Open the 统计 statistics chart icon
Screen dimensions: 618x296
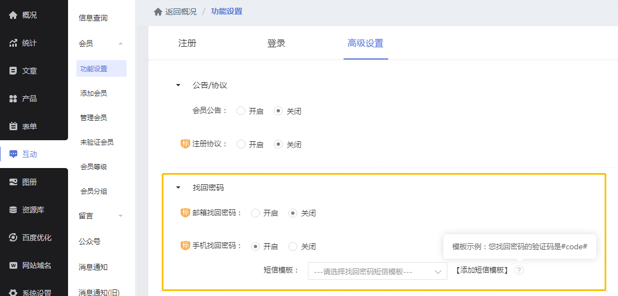[13, 43]
